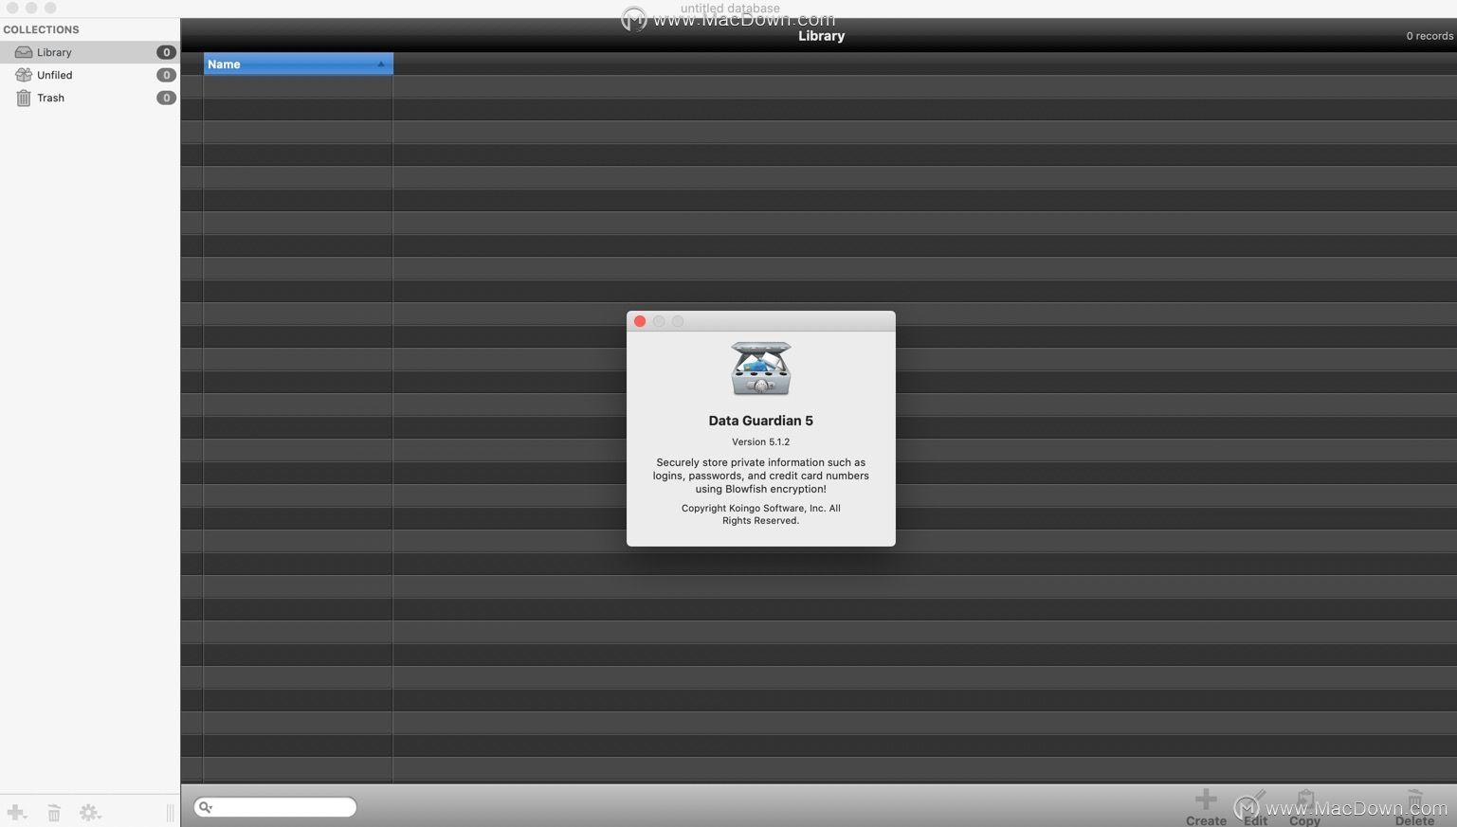Click the Unfiled box icon
The width and height of the screenshot is (1457, 827).
point(24,75)
